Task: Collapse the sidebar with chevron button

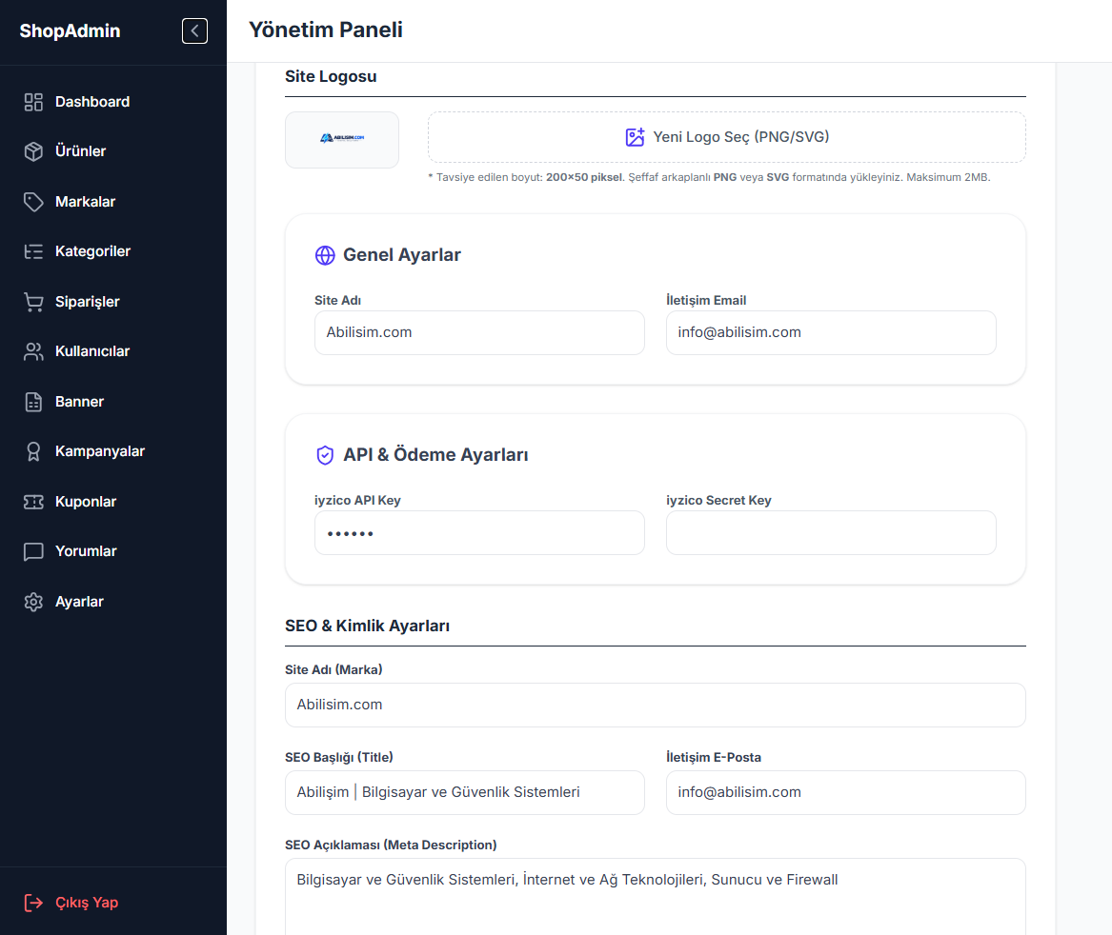Action: point(194,31)
